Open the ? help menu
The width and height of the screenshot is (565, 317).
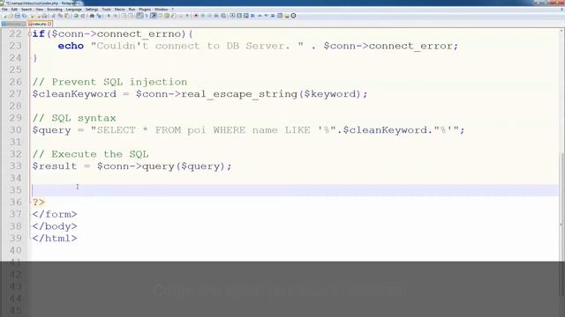tap(173, 10)
